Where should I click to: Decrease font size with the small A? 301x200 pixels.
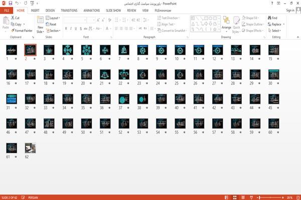pos(103,20)
